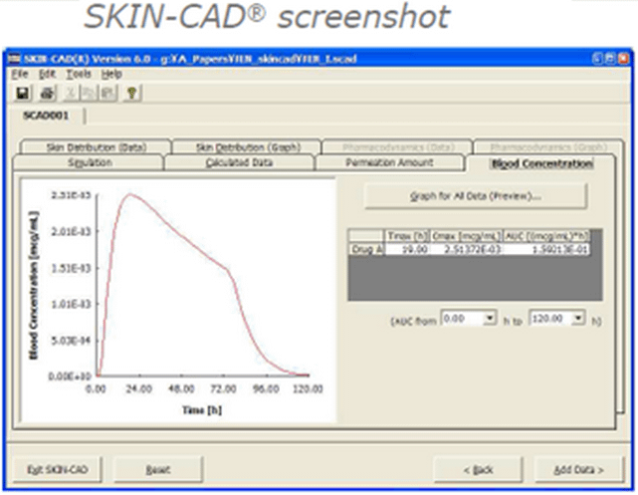Click the Cmax [mcg/mL] column header
The width and height of the screenshot is (638, 495).
(x=467, y=236)
